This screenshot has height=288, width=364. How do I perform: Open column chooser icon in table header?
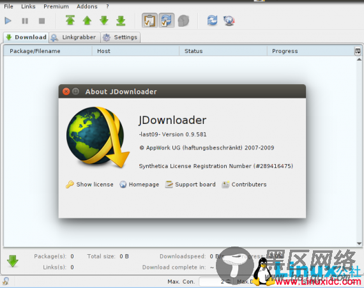pyautogui.click(x=358, y=51)
